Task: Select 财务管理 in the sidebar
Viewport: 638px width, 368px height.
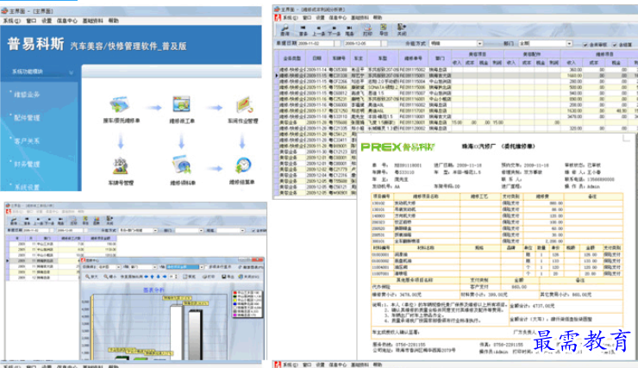Action: (x=27, y=165)
